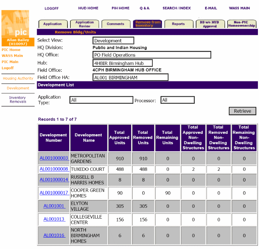Open the Non-PIC Homeownership tab
Viewport: 259px width, 249px height.
click(242, 24)
